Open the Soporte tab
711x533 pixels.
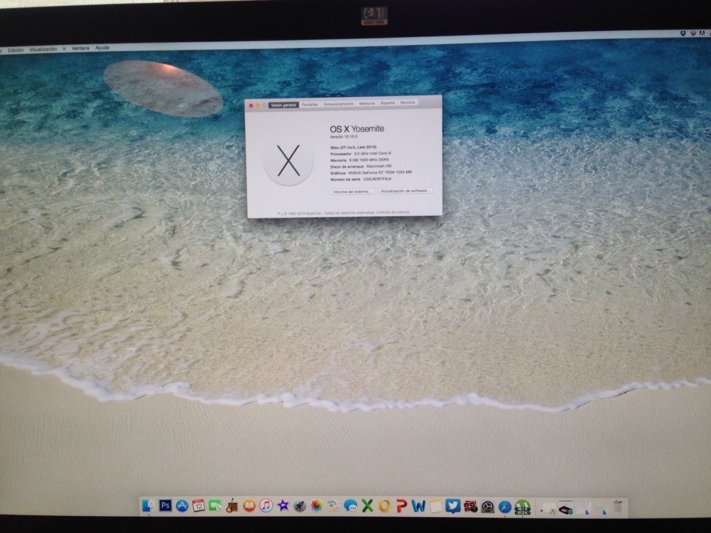tap(388, 103)
